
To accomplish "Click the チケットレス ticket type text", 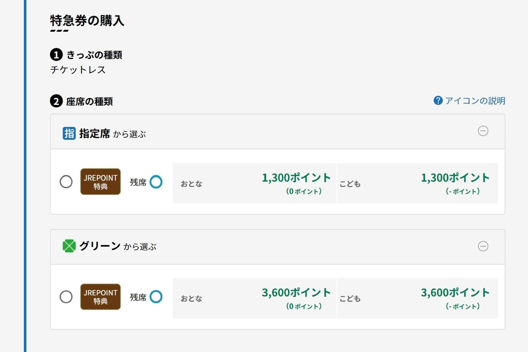I will point(78,70).
